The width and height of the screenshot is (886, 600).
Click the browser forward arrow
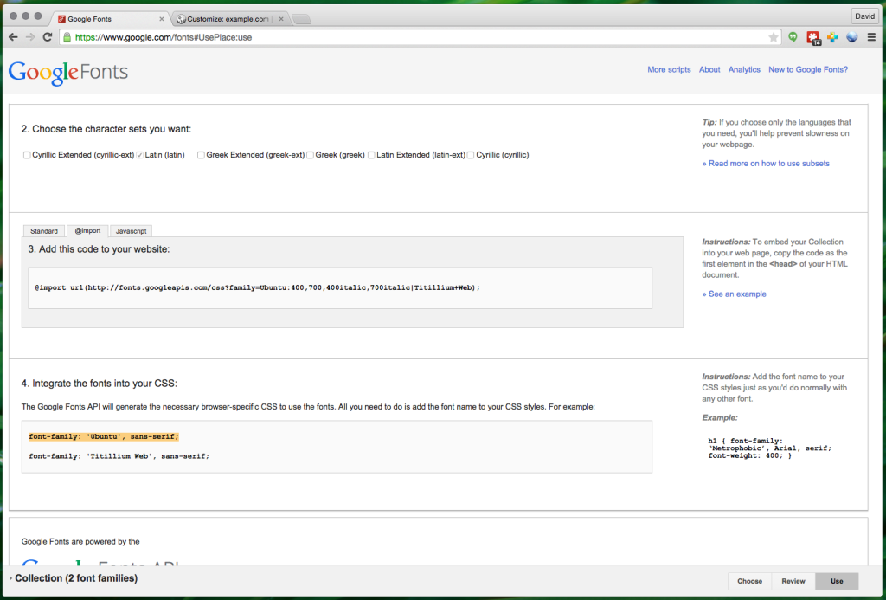point(30,37)
